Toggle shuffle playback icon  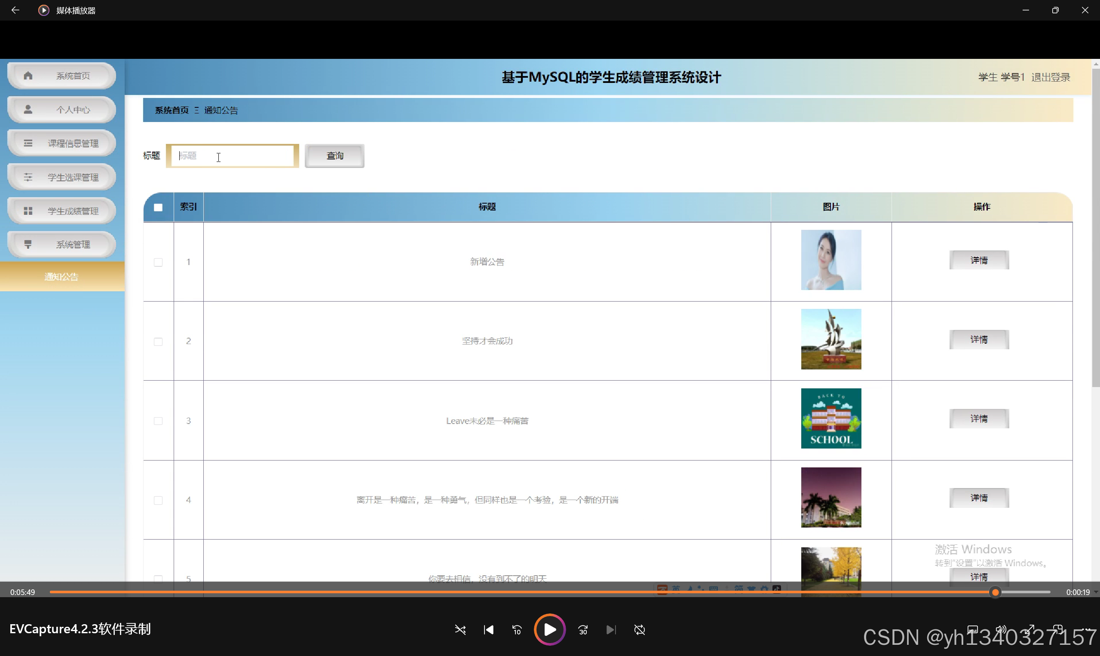point(460,629)
